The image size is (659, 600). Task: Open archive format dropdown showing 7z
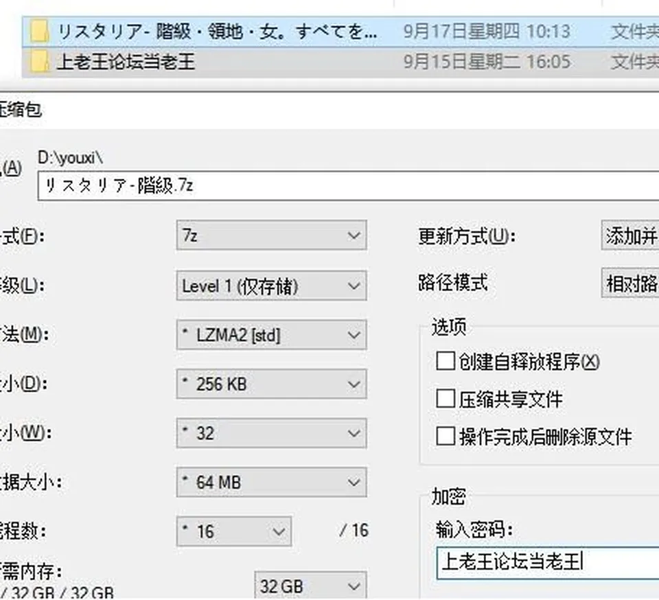point(272,235)
